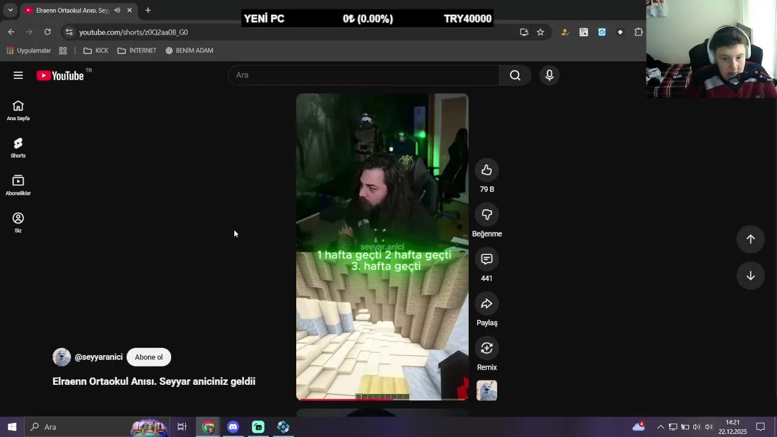Dislike the short with Beğenme button

[x=487, y=214]
